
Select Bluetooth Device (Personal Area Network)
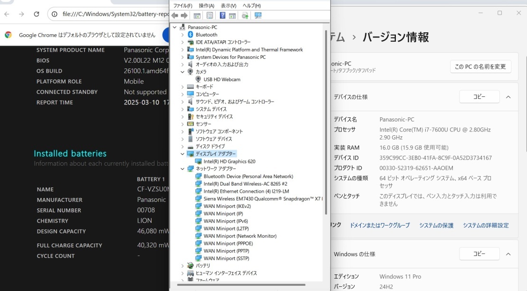pos(248,176)
